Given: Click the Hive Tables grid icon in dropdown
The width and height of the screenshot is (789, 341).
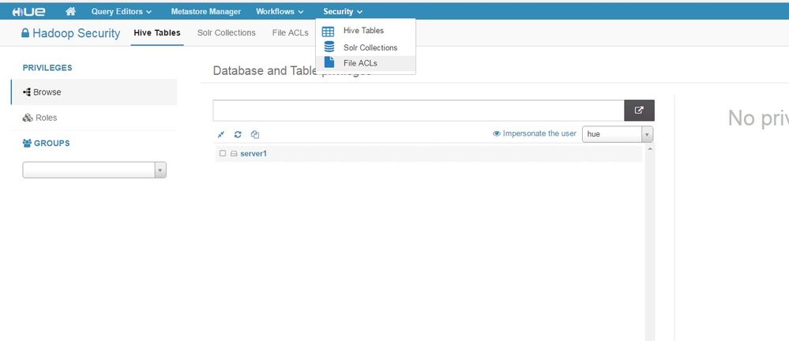Looking at the screenshot, I should click(x=328, y=32).
